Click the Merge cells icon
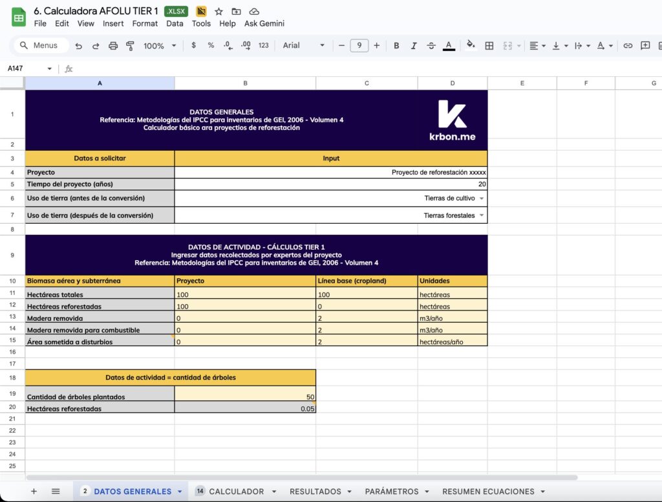 point(508,46)
